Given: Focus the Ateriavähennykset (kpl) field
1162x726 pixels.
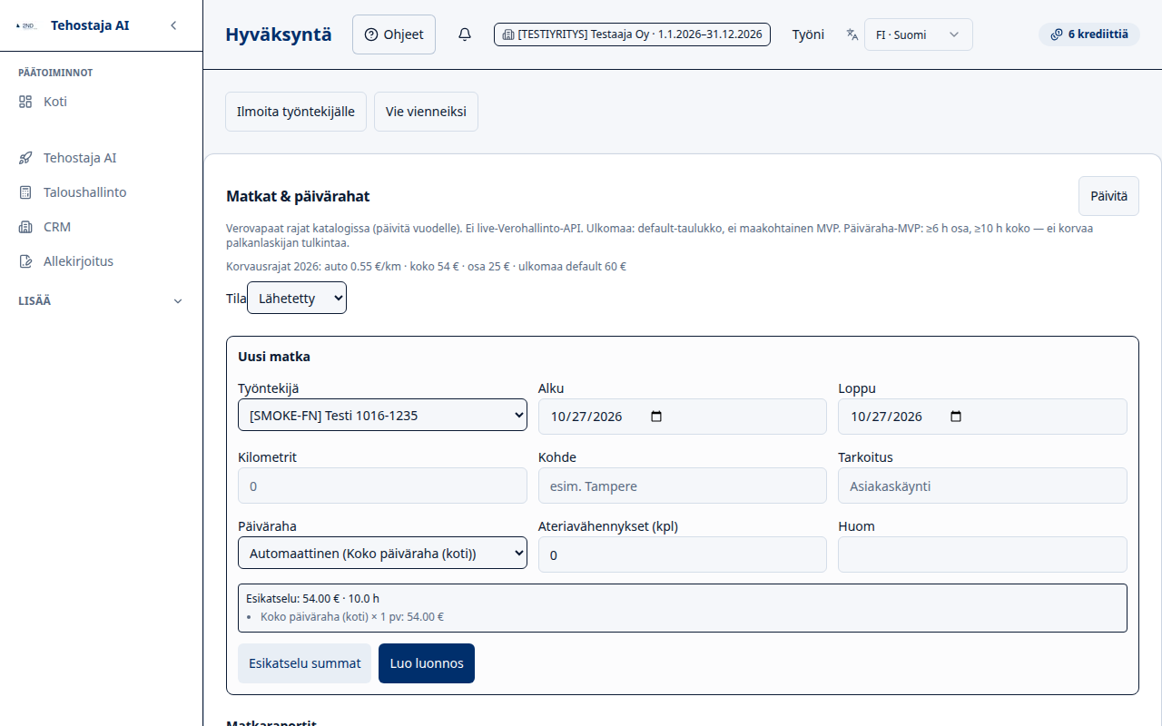Looking at the screenshot, I should (682, 554).
